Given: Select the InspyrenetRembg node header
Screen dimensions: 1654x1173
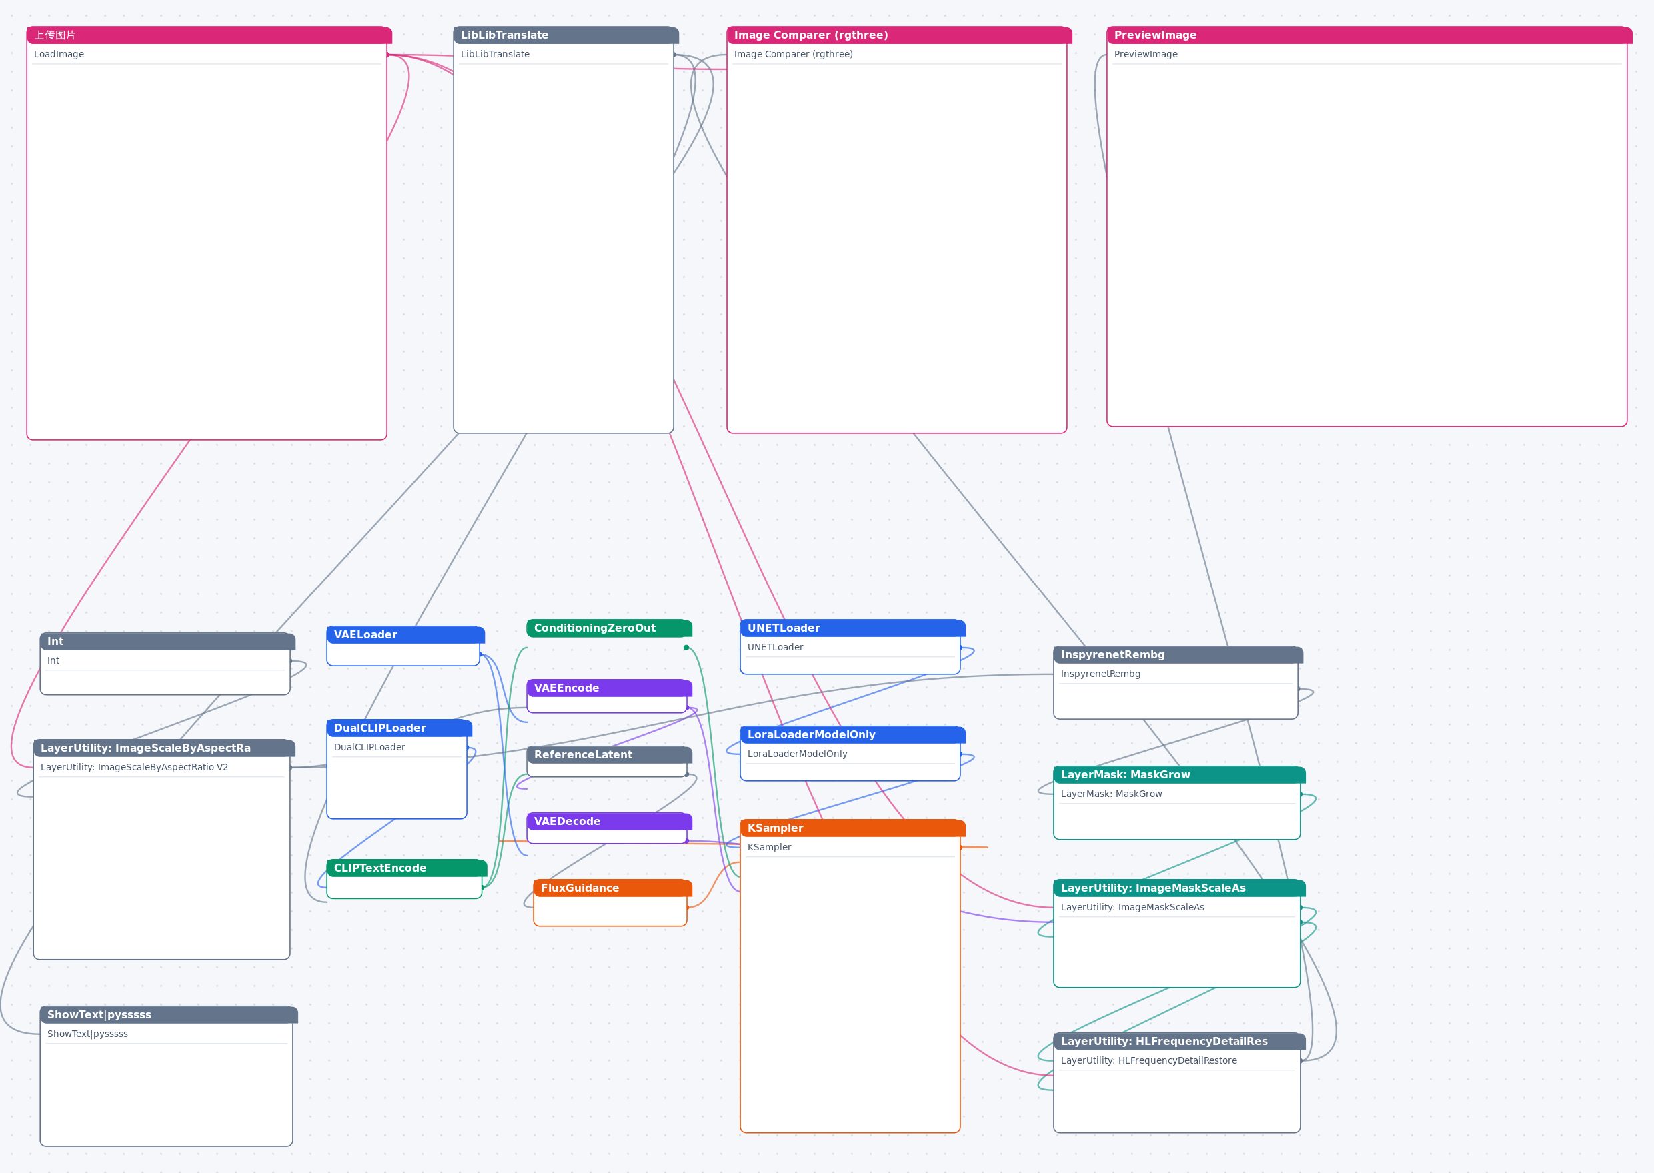Looking at the screenshot, I should point(1178,655).
